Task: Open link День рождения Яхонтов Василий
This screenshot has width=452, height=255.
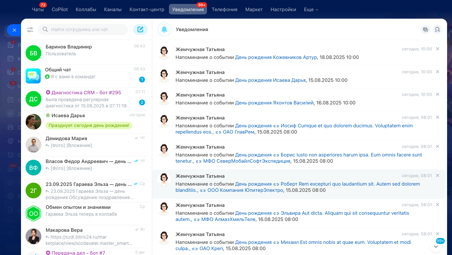Action: pos(275,103)
